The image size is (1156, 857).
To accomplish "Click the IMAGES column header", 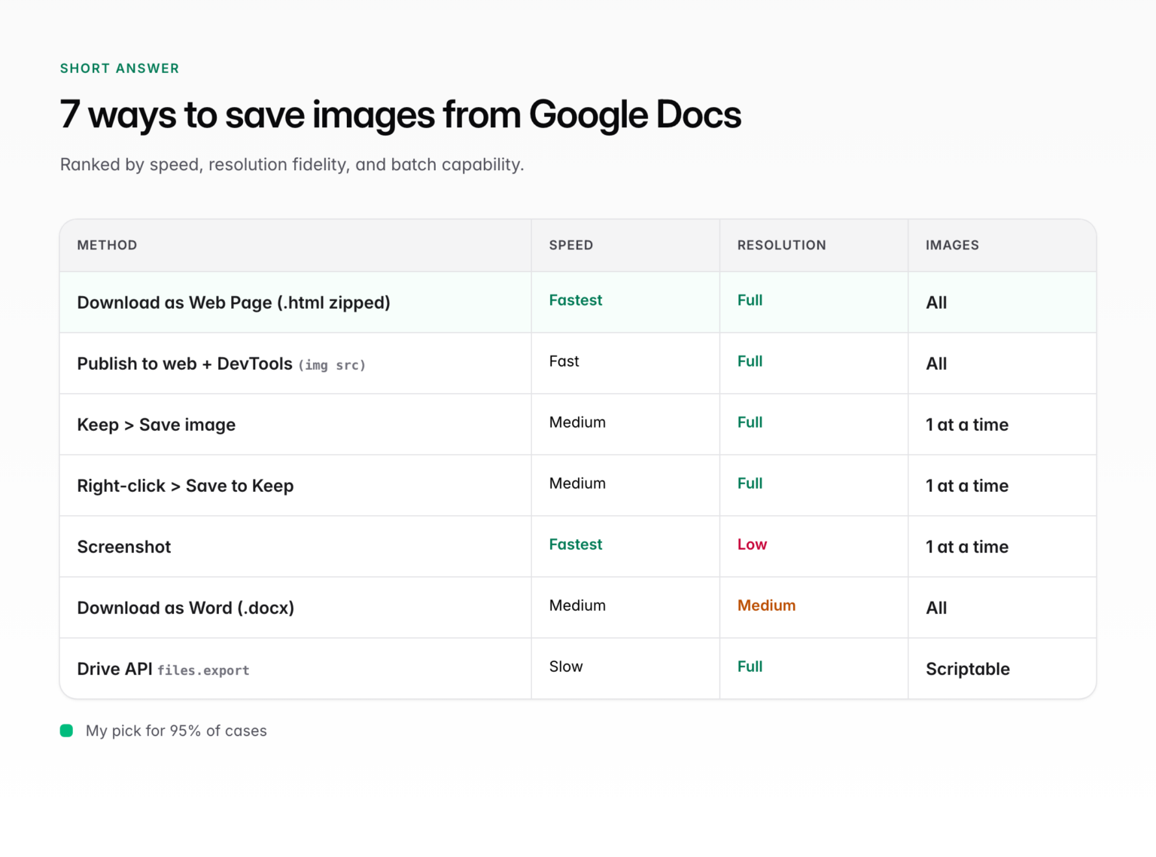I will [x=952, y=246].
